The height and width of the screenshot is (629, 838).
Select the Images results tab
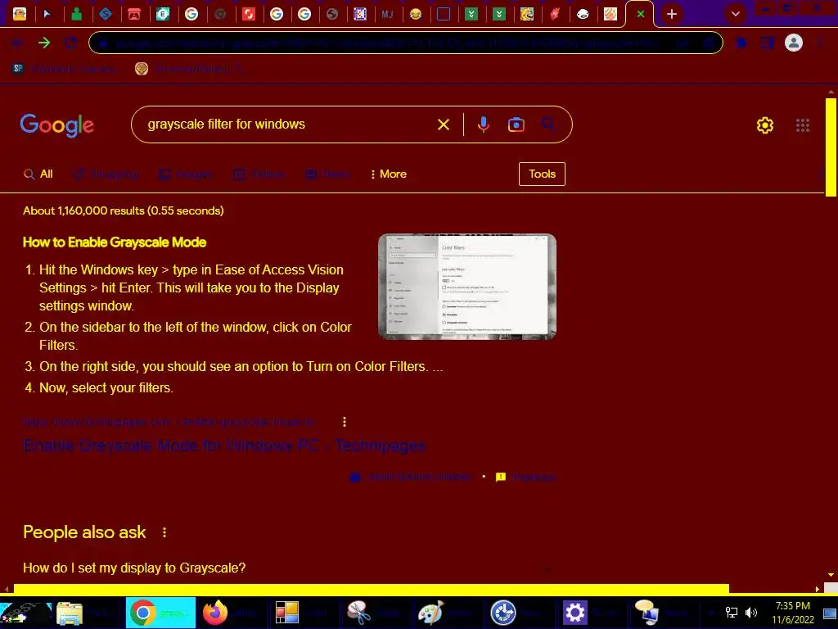(x=186, y=174)
